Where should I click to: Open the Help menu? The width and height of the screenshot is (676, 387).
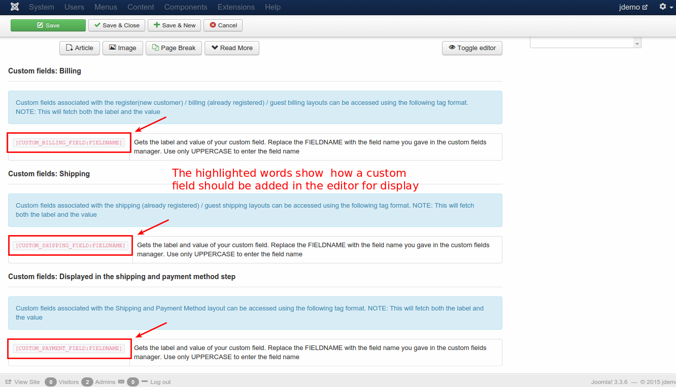pos(273,7)
